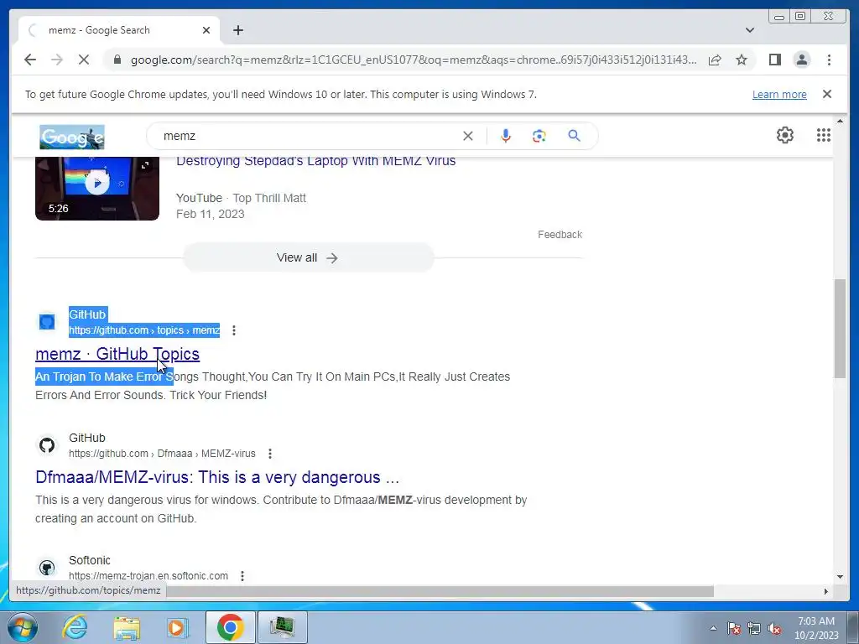View site information padlock icon
This screenshot has width=859, height=644.
click(x=117, y=60)
